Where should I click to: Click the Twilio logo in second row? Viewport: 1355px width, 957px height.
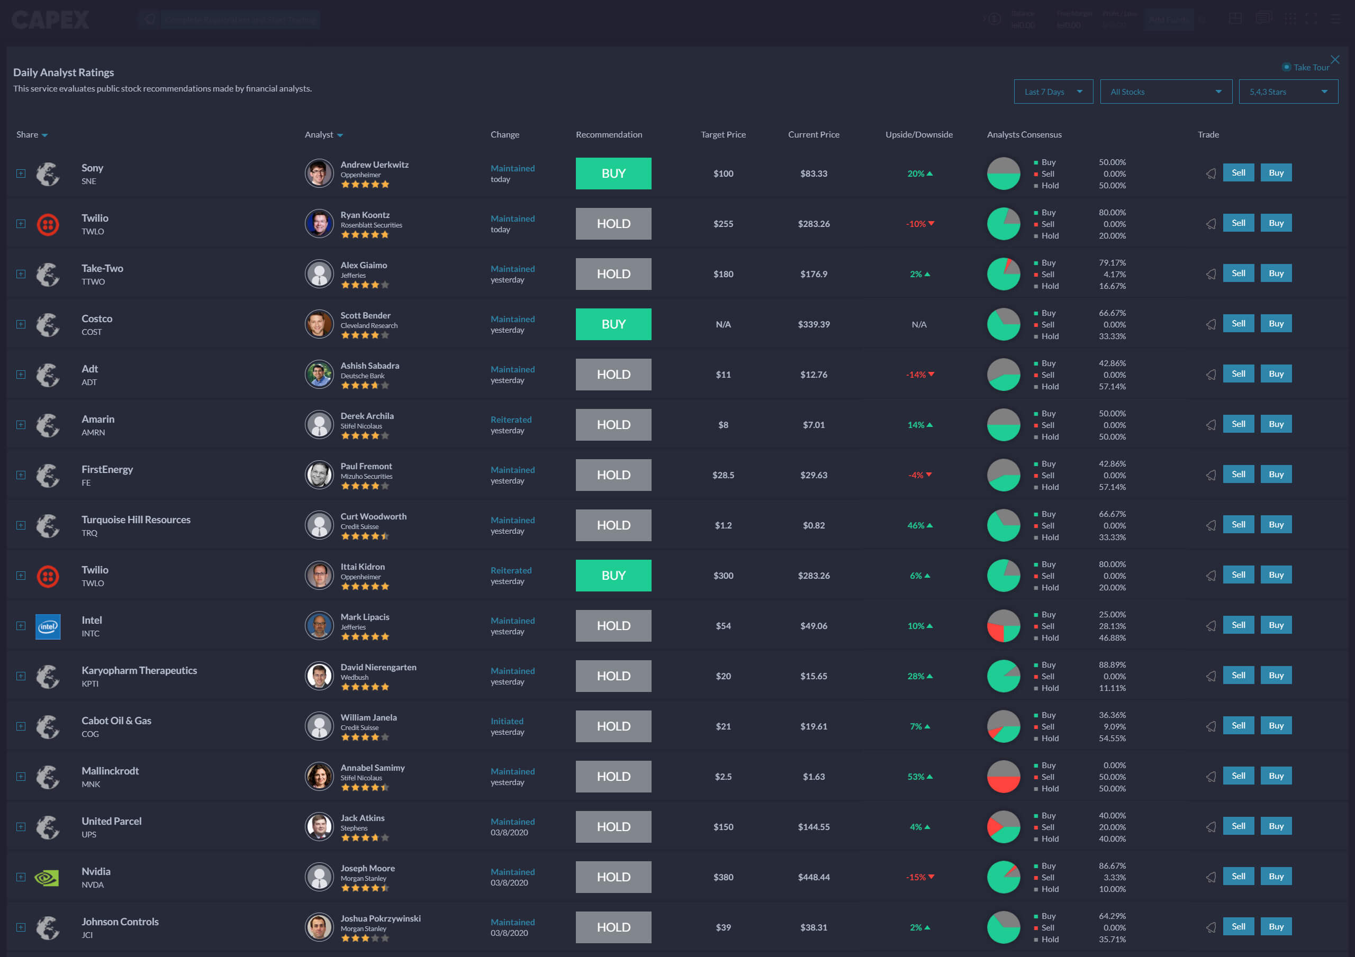(48, 224)
